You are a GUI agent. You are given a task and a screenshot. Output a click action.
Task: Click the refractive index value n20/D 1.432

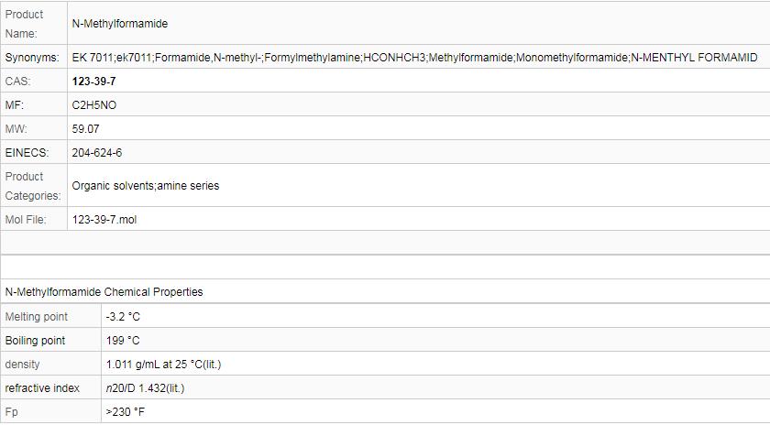point(145,388)
